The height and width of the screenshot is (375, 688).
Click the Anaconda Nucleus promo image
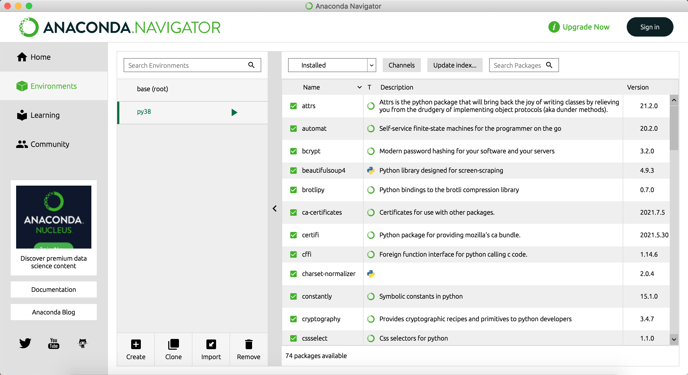pyautogui.click(x=54, y=217)
